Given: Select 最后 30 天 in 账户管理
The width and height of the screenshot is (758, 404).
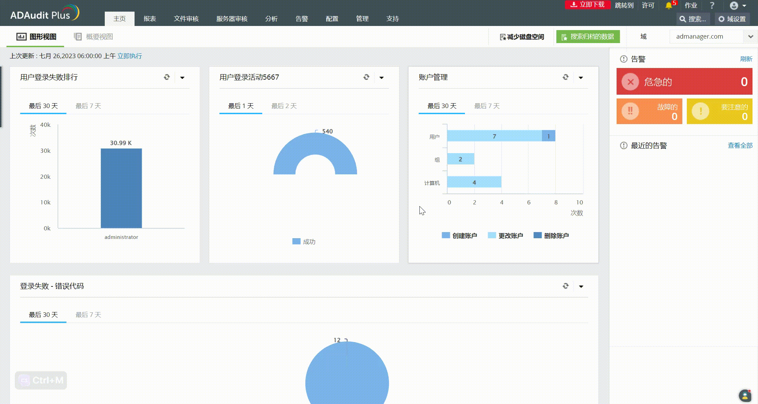Looking at the screenshot, I should [442, 106].
